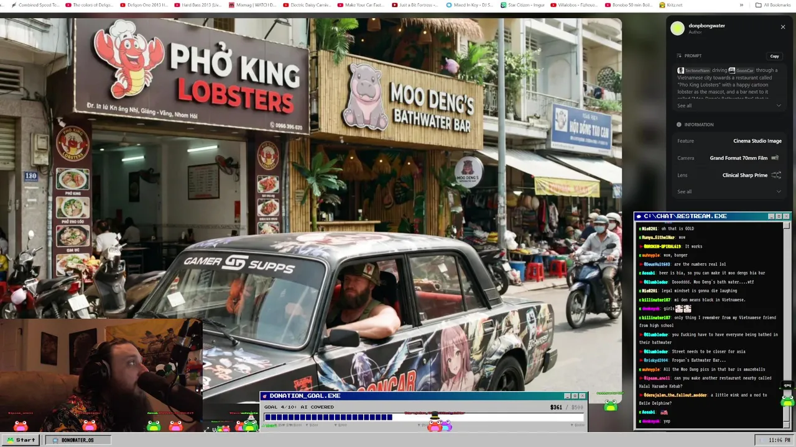Image resolution: width=796 pixels, height=447 pixels.
Task: Open the Kritz.net bookmark
Action: tap(670, 5)
